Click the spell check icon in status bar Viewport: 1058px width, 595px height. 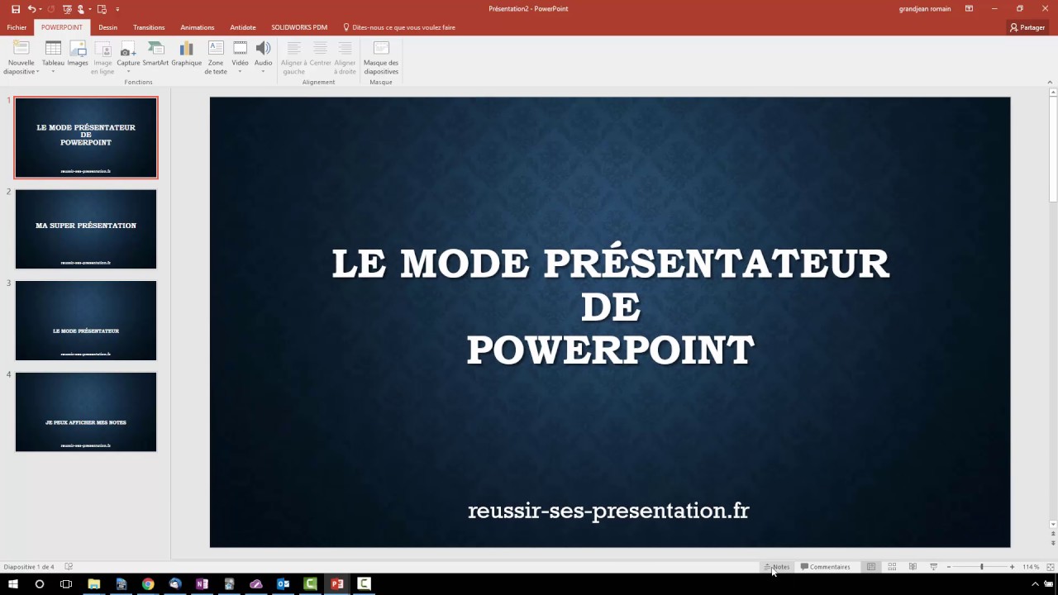69,567
